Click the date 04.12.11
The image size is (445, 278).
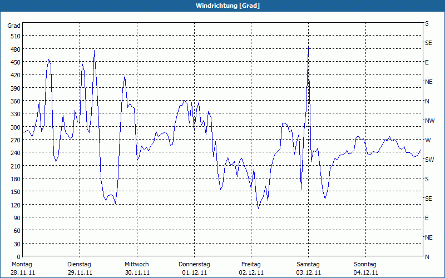pos(366,273)
